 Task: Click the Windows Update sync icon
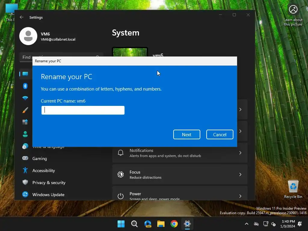pyautogui.click(x=25, y=195)
